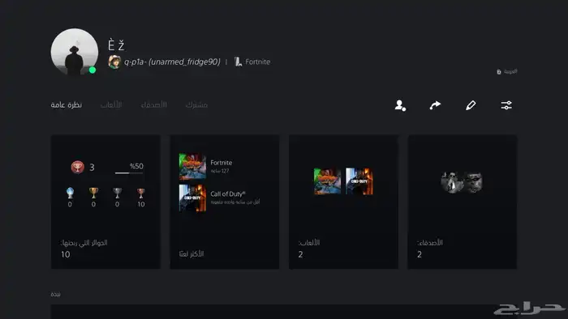Click the share profile arrow icon
Screen dimensions: 568x319
click(x=435, y=105)
